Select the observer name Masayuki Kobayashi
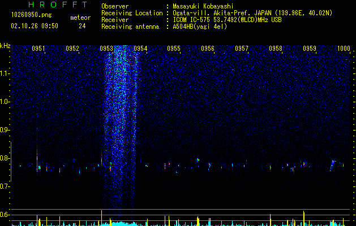The height and width of the screenshot is (226, 356). point(203,6)
